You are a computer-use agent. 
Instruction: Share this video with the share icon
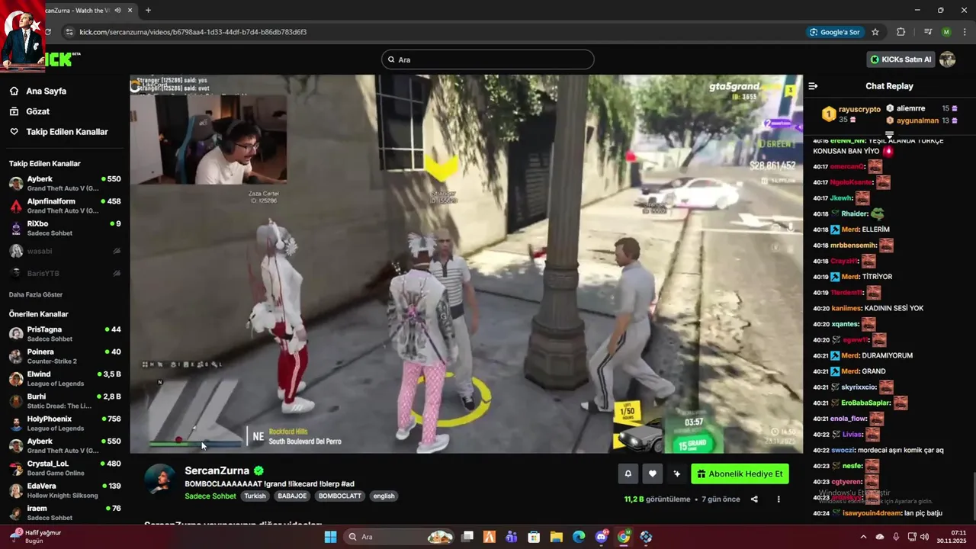[754, 499]
